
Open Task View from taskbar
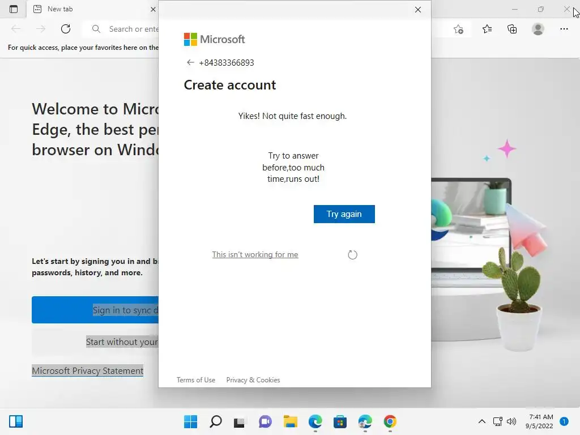pos(240,421)
